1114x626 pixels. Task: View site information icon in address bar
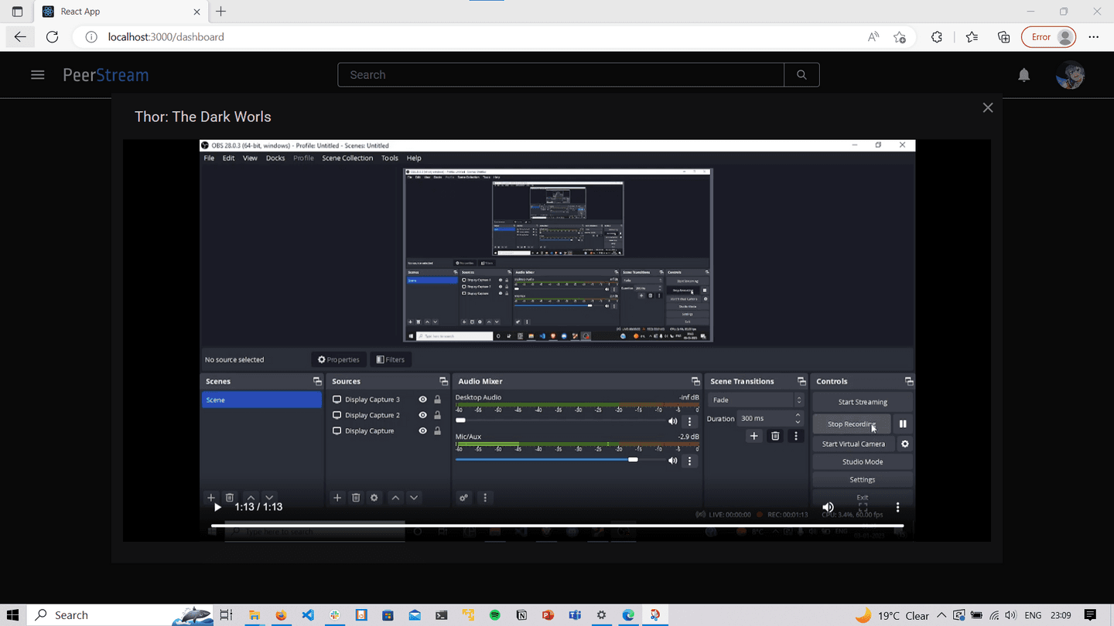(91, 36)
